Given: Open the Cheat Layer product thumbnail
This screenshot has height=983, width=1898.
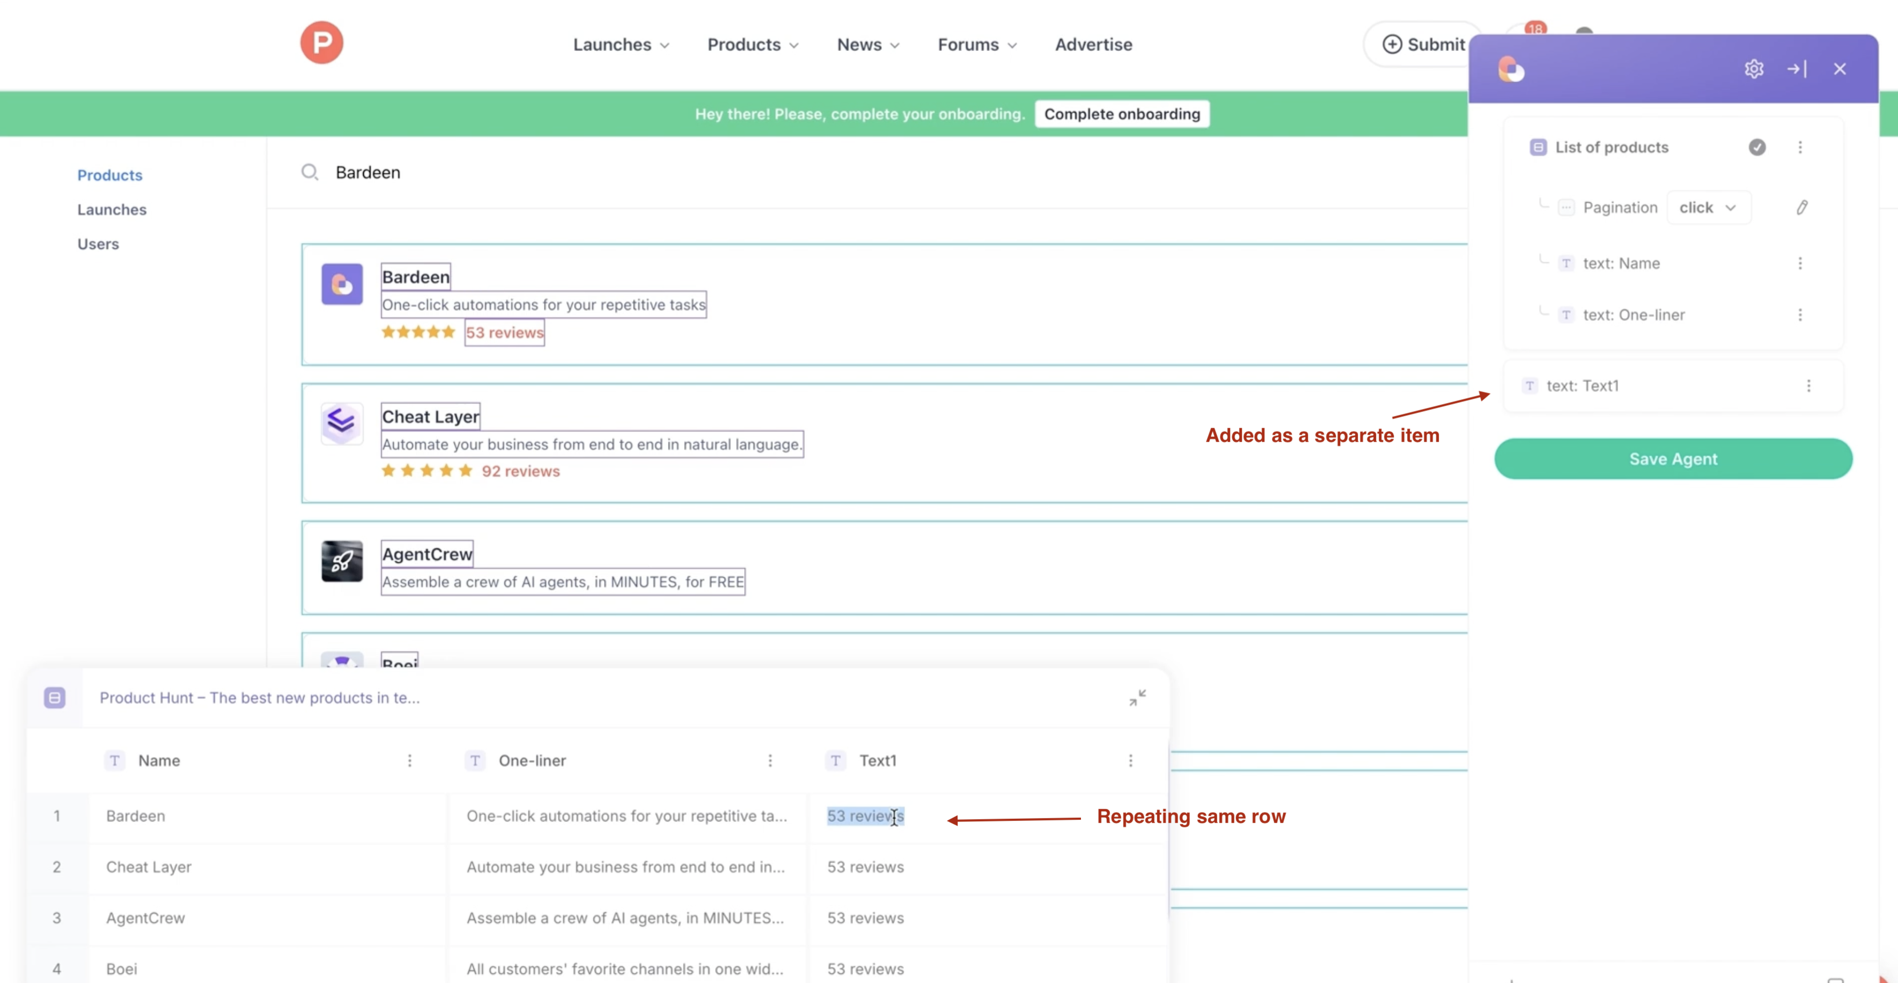Looking at the screenshot, I should click(x=342, y=423).
